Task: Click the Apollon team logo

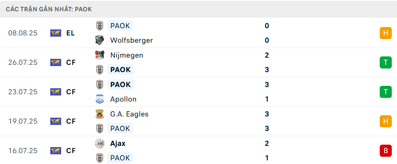Action: point(99,99)
